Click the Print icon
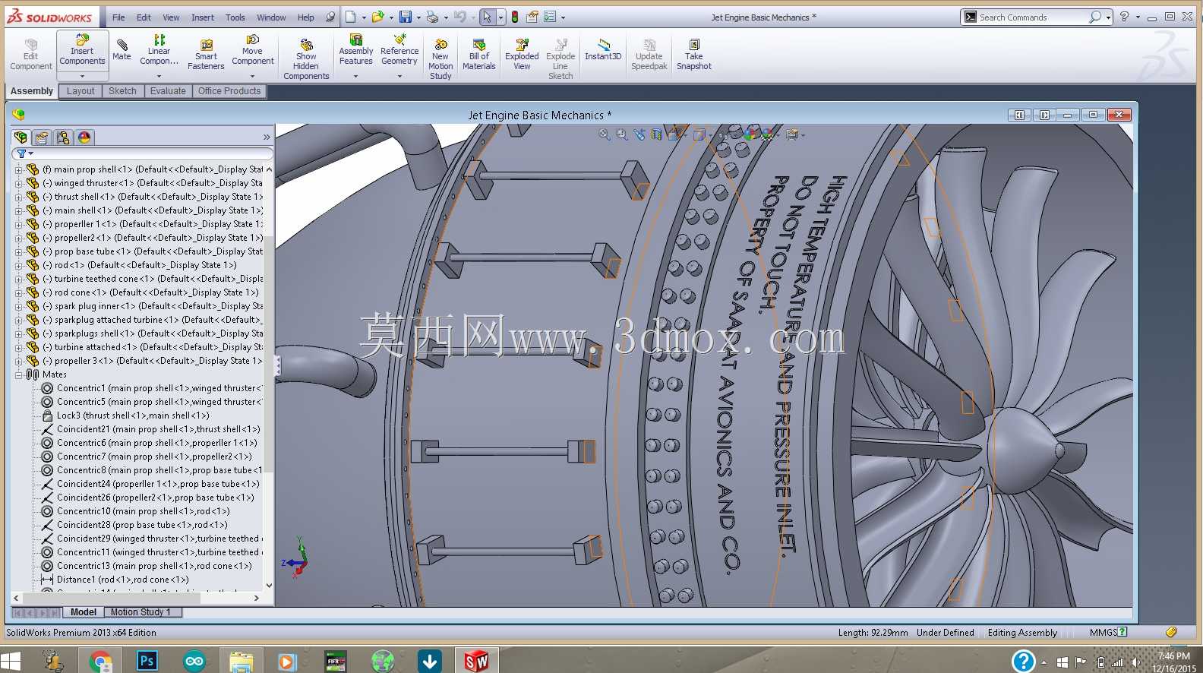Viewport: 1203px width, 673px height. point(432,17)
